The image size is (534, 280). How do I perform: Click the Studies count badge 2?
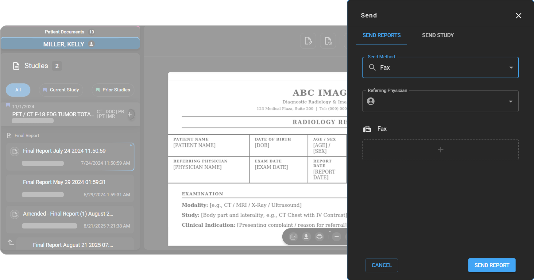click(57, 66)
